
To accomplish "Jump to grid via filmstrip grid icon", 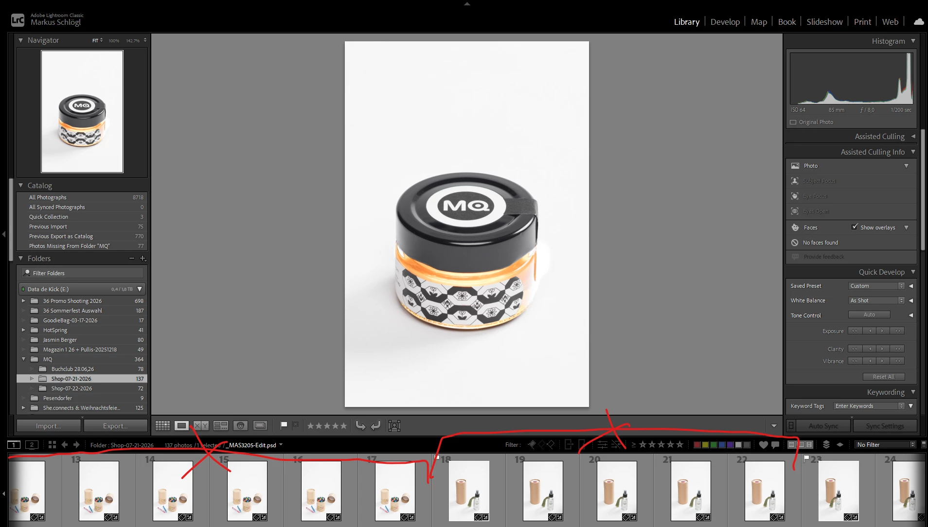I will pyautogui.click(x=52, y=445).
